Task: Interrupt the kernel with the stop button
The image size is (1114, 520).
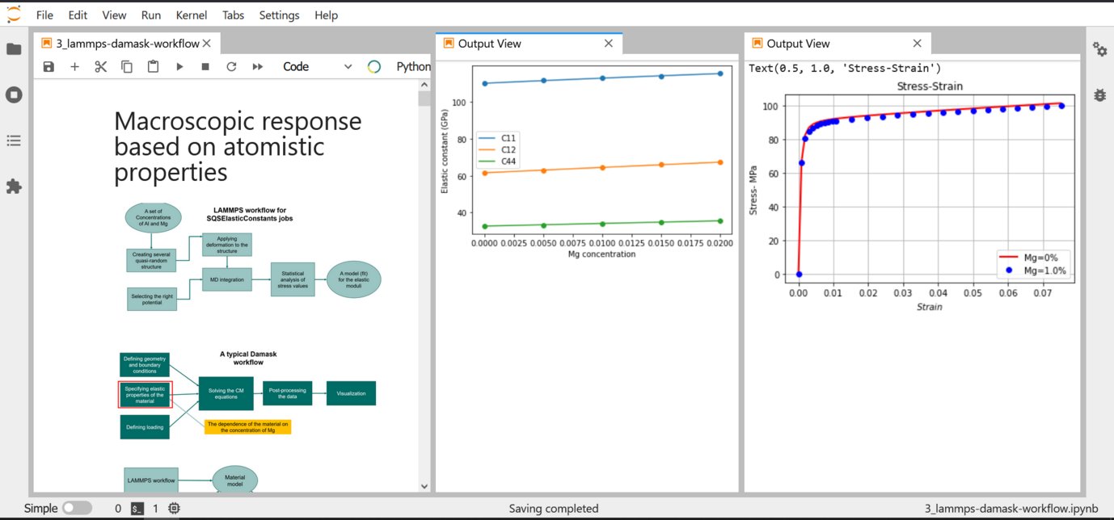Action: (x=205, y=67)
